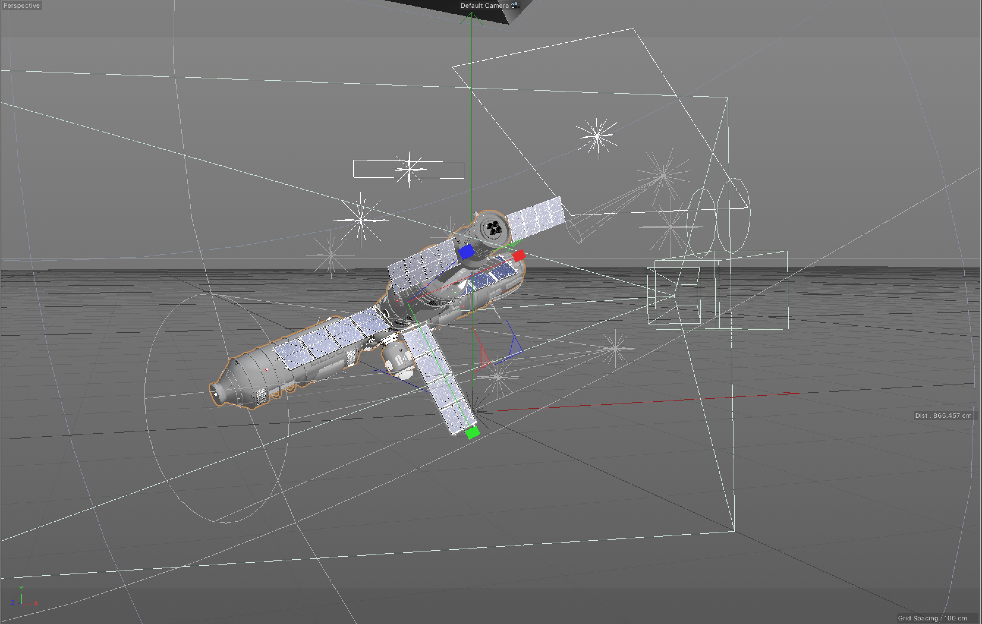
Task: Click the Dist 865.457 cm readout
Action: pyautogui.click(x=943, y=415)
